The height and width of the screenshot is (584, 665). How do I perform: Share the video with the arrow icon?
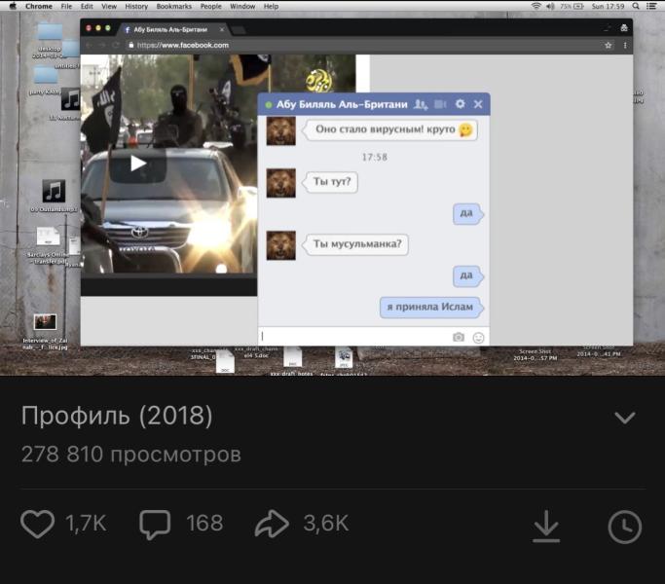pos(272,524)
